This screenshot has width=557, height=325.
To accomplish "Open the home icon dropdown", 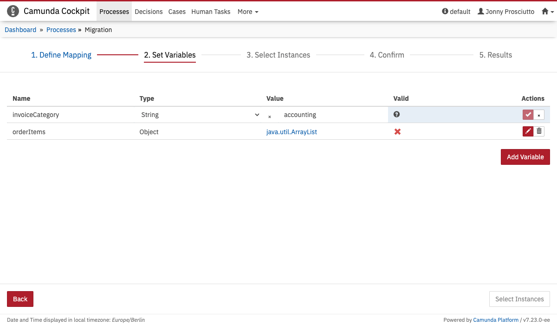I will point(548,12).
